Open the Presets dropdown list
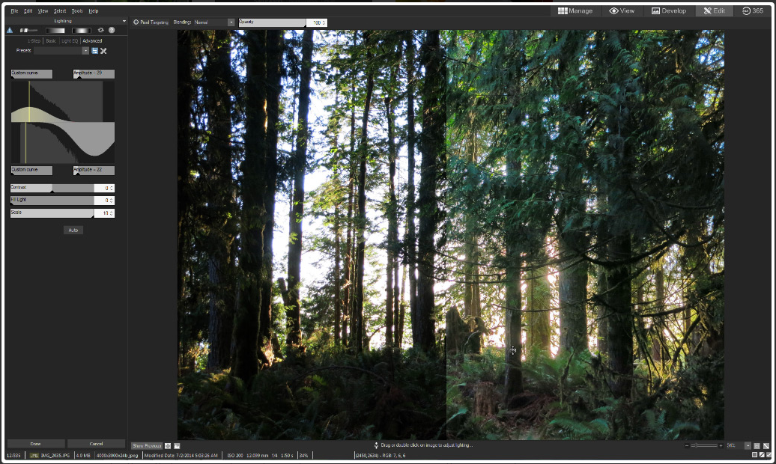Viewport: 776px width, 464px height. pos(85,51)
